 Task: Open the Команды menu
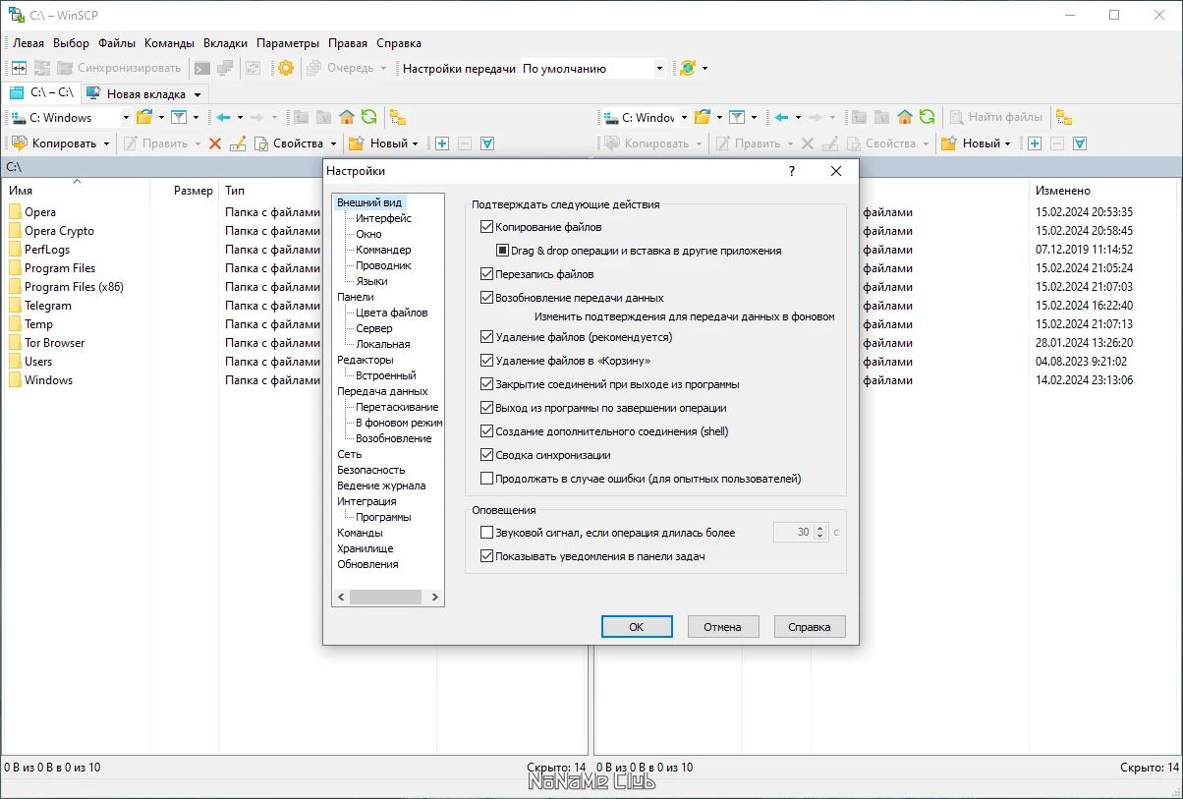click(169, 43)
